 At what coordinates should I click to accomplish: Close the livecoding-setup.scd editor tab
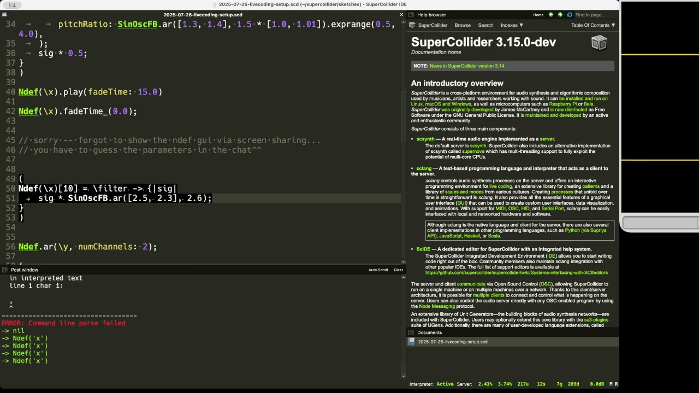401,15
